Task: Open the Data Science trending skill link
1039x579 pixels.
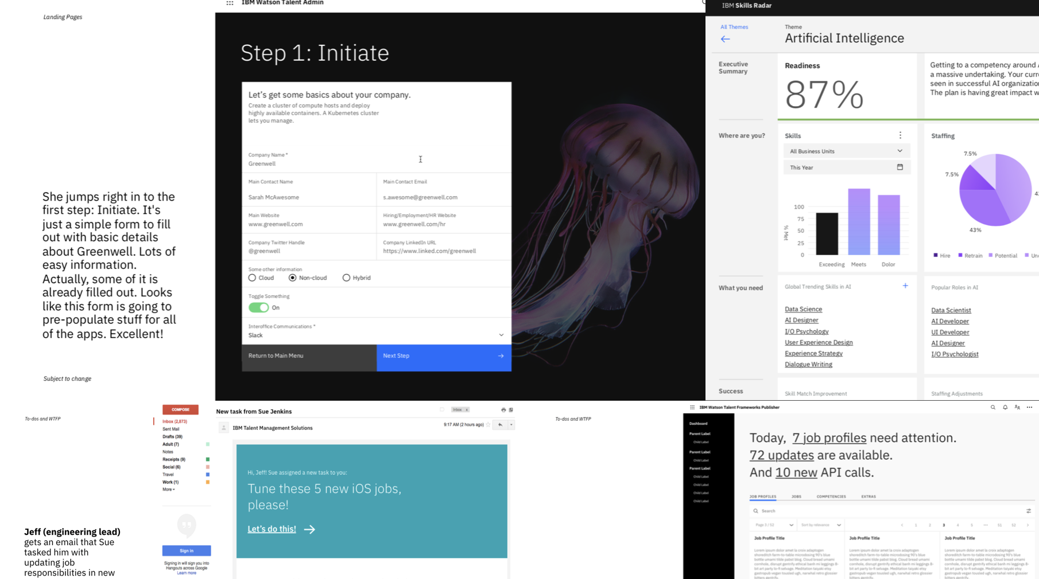Action: click(803, 310)
